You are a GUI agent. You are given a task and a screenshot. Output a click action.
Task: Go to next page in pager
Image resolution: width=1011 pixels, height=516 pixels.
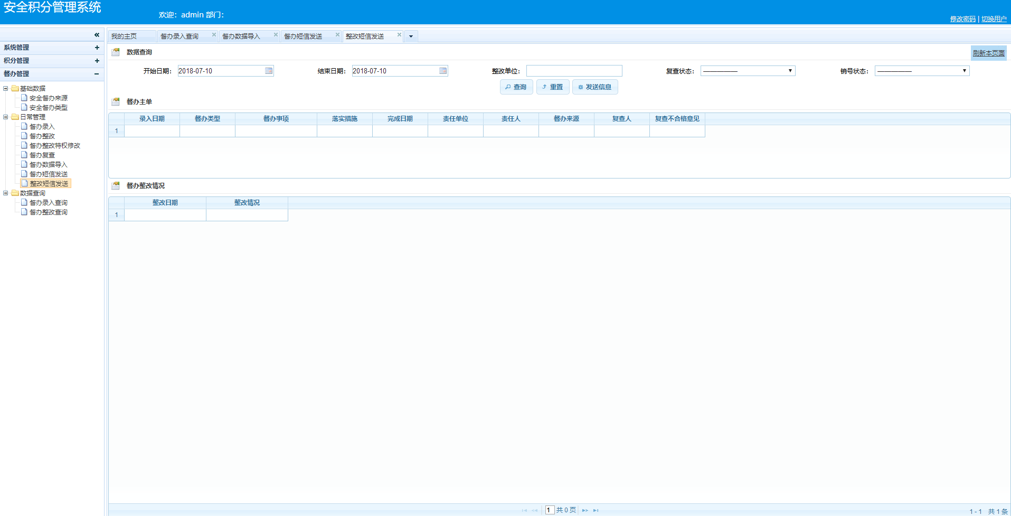tap(585, 510)
